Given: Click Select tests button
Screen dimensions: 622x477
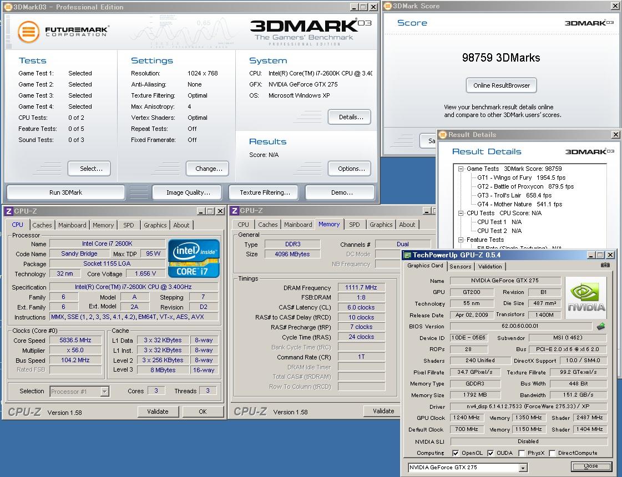Looking at the screenshot, I should (89, 169).
